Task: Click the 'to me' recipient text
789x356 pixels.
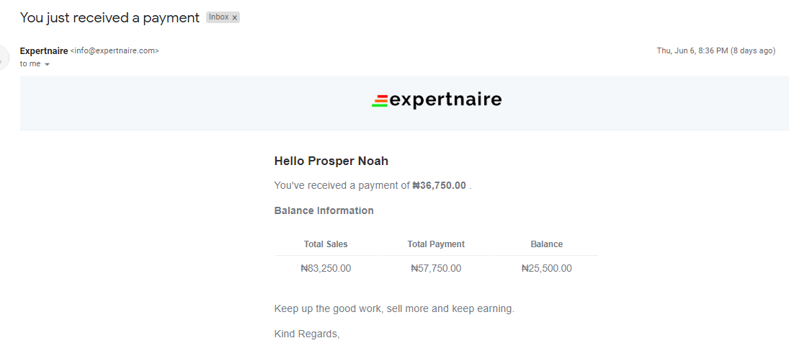Action: pos(30,64)
